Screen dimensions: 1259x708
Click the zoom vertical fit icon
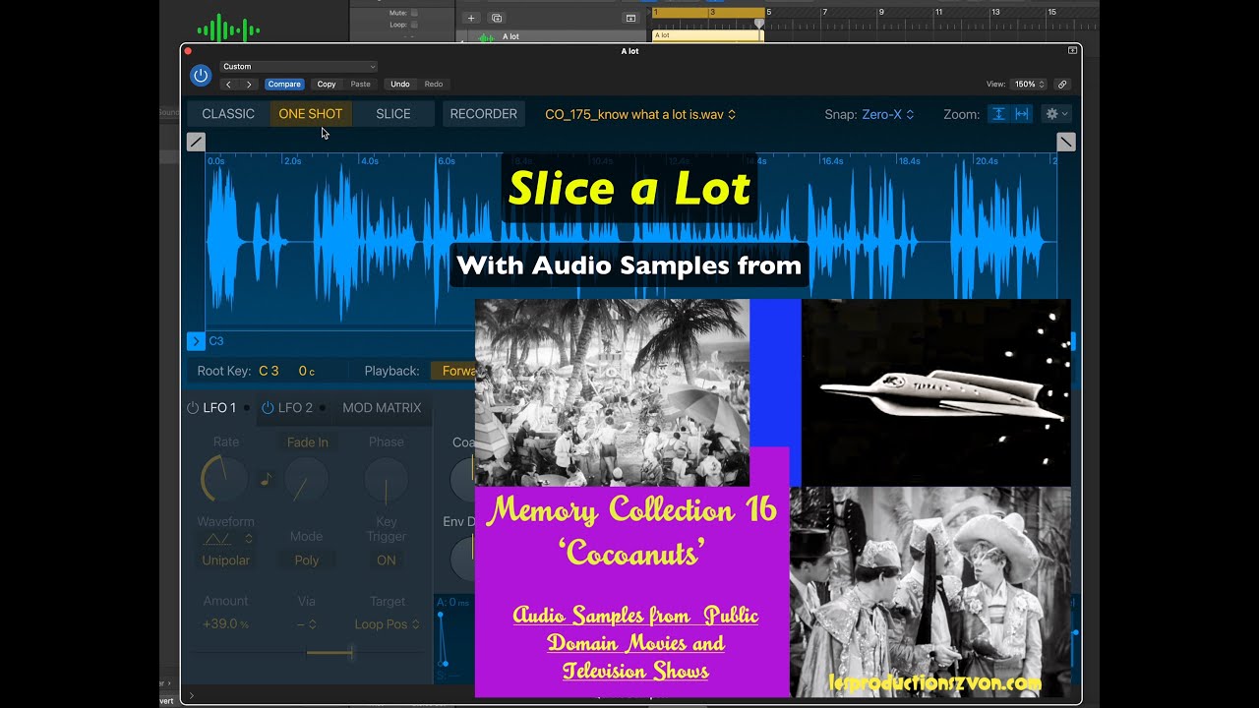tap(998, 114)
